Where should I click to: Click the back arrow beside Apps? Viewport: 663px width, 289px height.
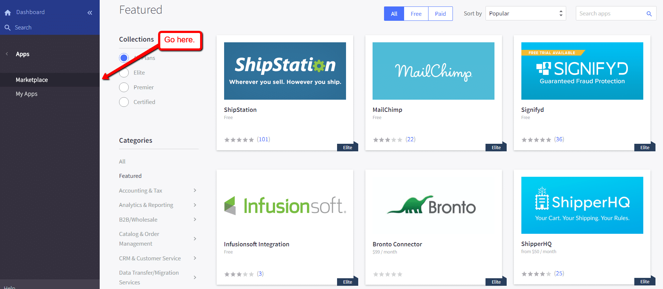(x=7, y=54)
